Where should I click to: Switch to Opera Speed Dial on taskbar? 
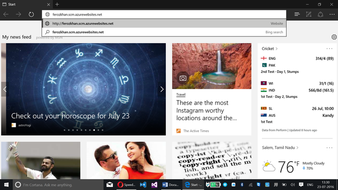click(x=126, y=185)
